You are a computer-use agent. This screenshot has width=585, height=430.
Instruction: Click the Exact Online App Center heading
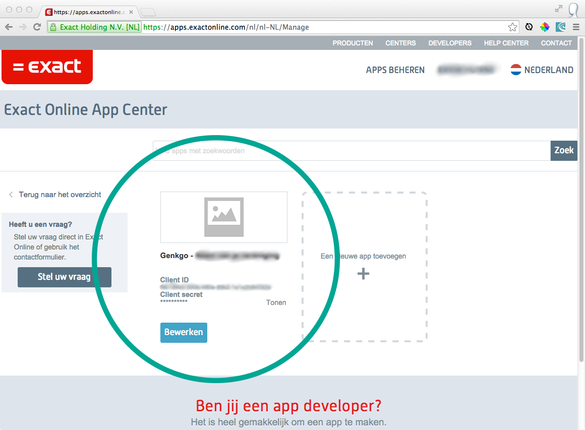(85, 110)
